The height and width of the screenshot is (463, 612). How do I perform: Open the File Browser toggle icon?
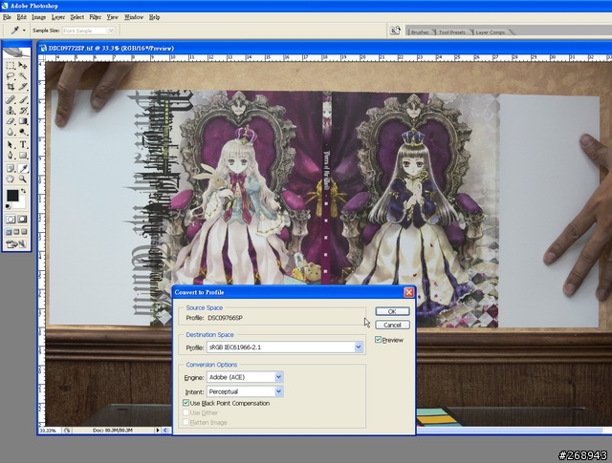click(395, 31)
